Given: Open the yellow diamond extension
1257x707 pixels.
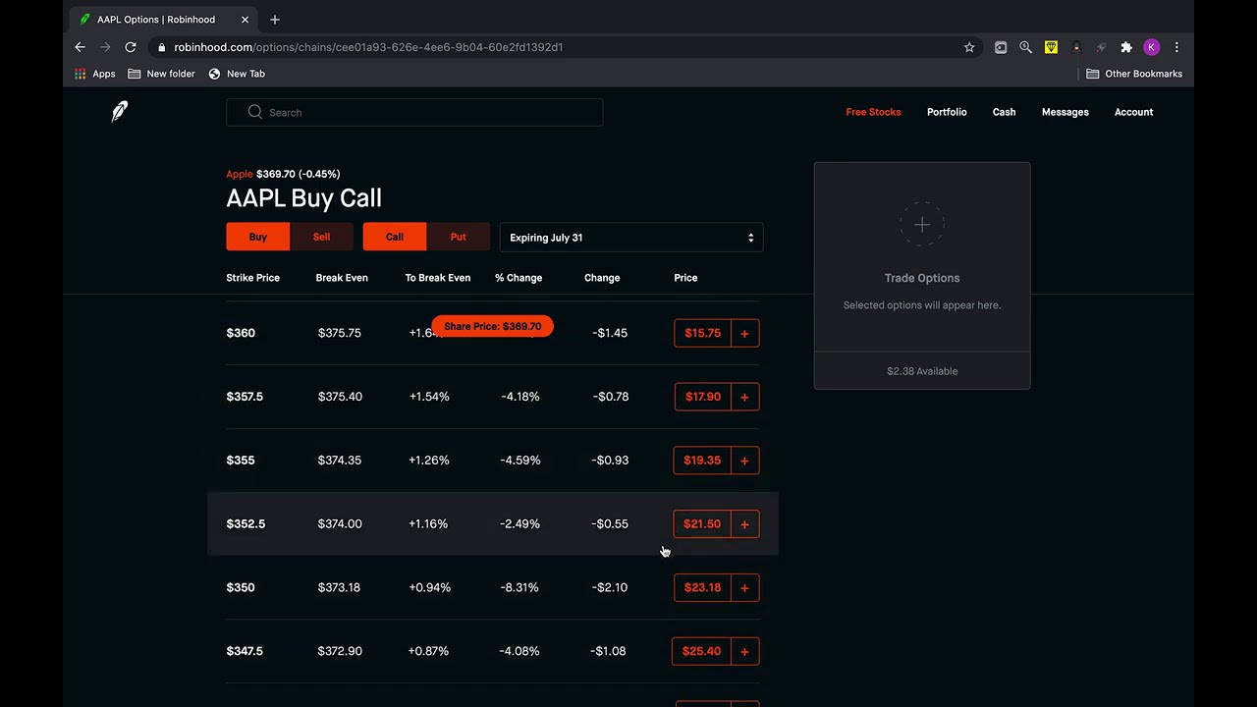Looking at the screenshot, I should point(1051,47).
